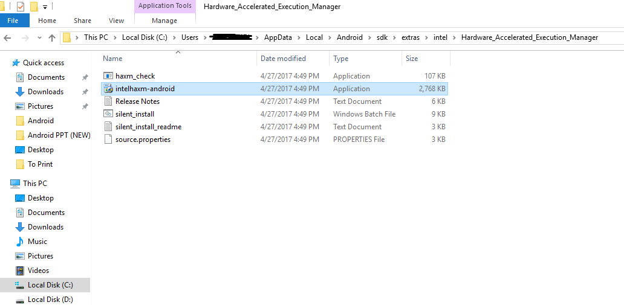This screenshot has width=624, height=305.
Task: Click the 2,768 KB size cell
Action: [x=432, y=89]
